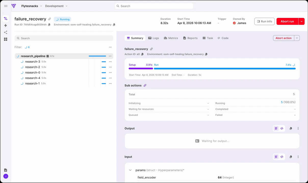Switch Input to raw code view
Viewport: 308px width, 183px height.
click(282, 157)
